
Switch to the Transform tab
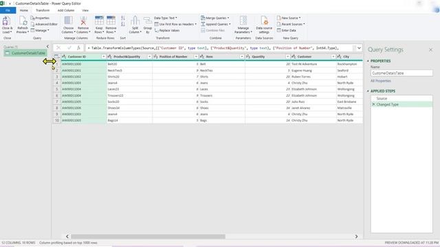(43, 10)
